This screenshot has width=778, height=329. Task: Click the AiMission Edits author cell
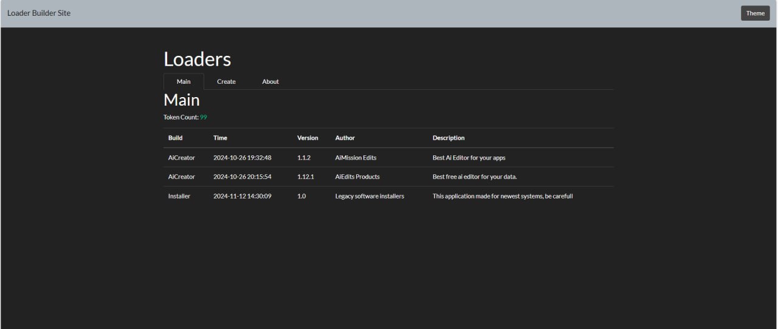pyautogui.click(x=356, y=158)
